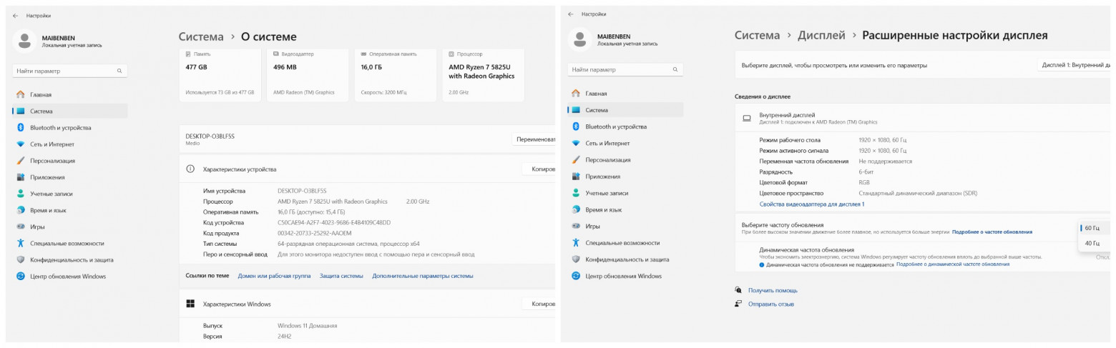Click the Цветовой формат value RGB
Image resolution: width=1116 pixels, height=348 pixels.
(865, 182)
